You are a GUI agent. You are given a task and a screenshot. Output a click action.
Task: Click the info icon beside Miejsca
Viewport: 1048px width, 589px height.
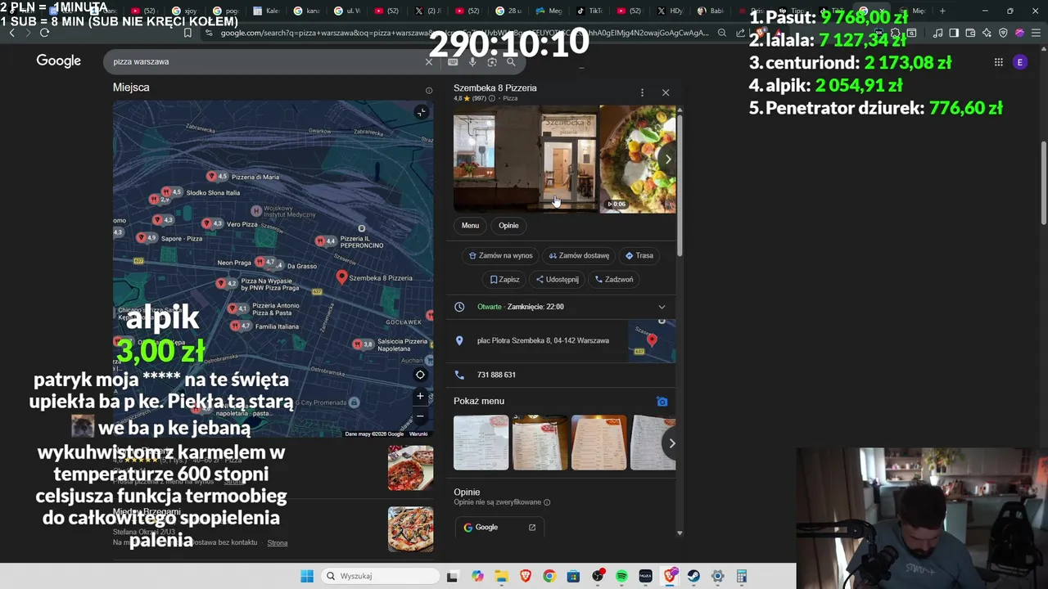[x=428, y=90]
